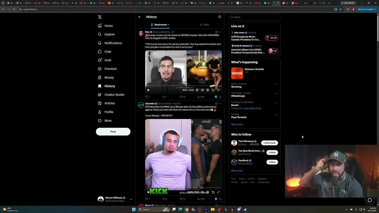The image size is (379, 213).
Task: Share Neo's post
Action: coord(220,97)
